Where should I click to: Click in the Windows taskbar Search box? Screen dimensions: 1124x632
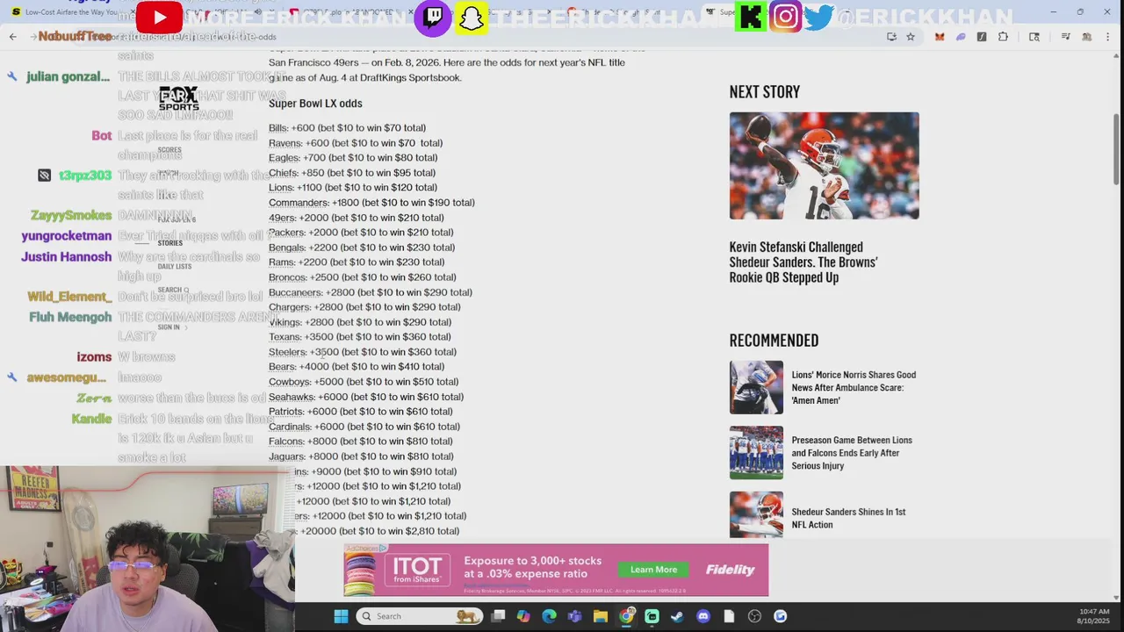(x=419, y=616)
